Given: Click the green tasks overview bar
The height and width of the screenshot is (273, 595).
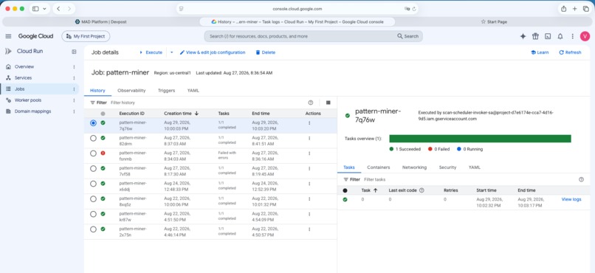Looking at the screenshot, I should point(480,139).
